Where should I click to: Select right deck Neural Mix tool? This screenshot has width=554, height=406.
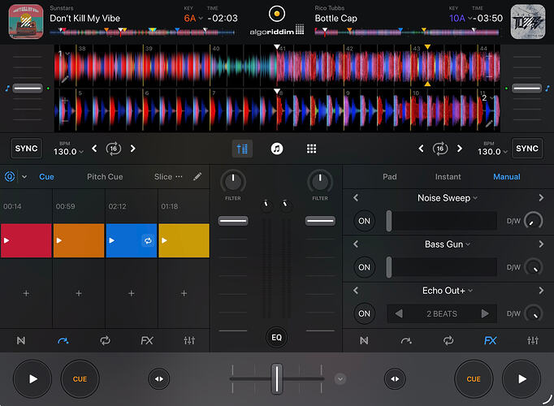coord(364,340)
